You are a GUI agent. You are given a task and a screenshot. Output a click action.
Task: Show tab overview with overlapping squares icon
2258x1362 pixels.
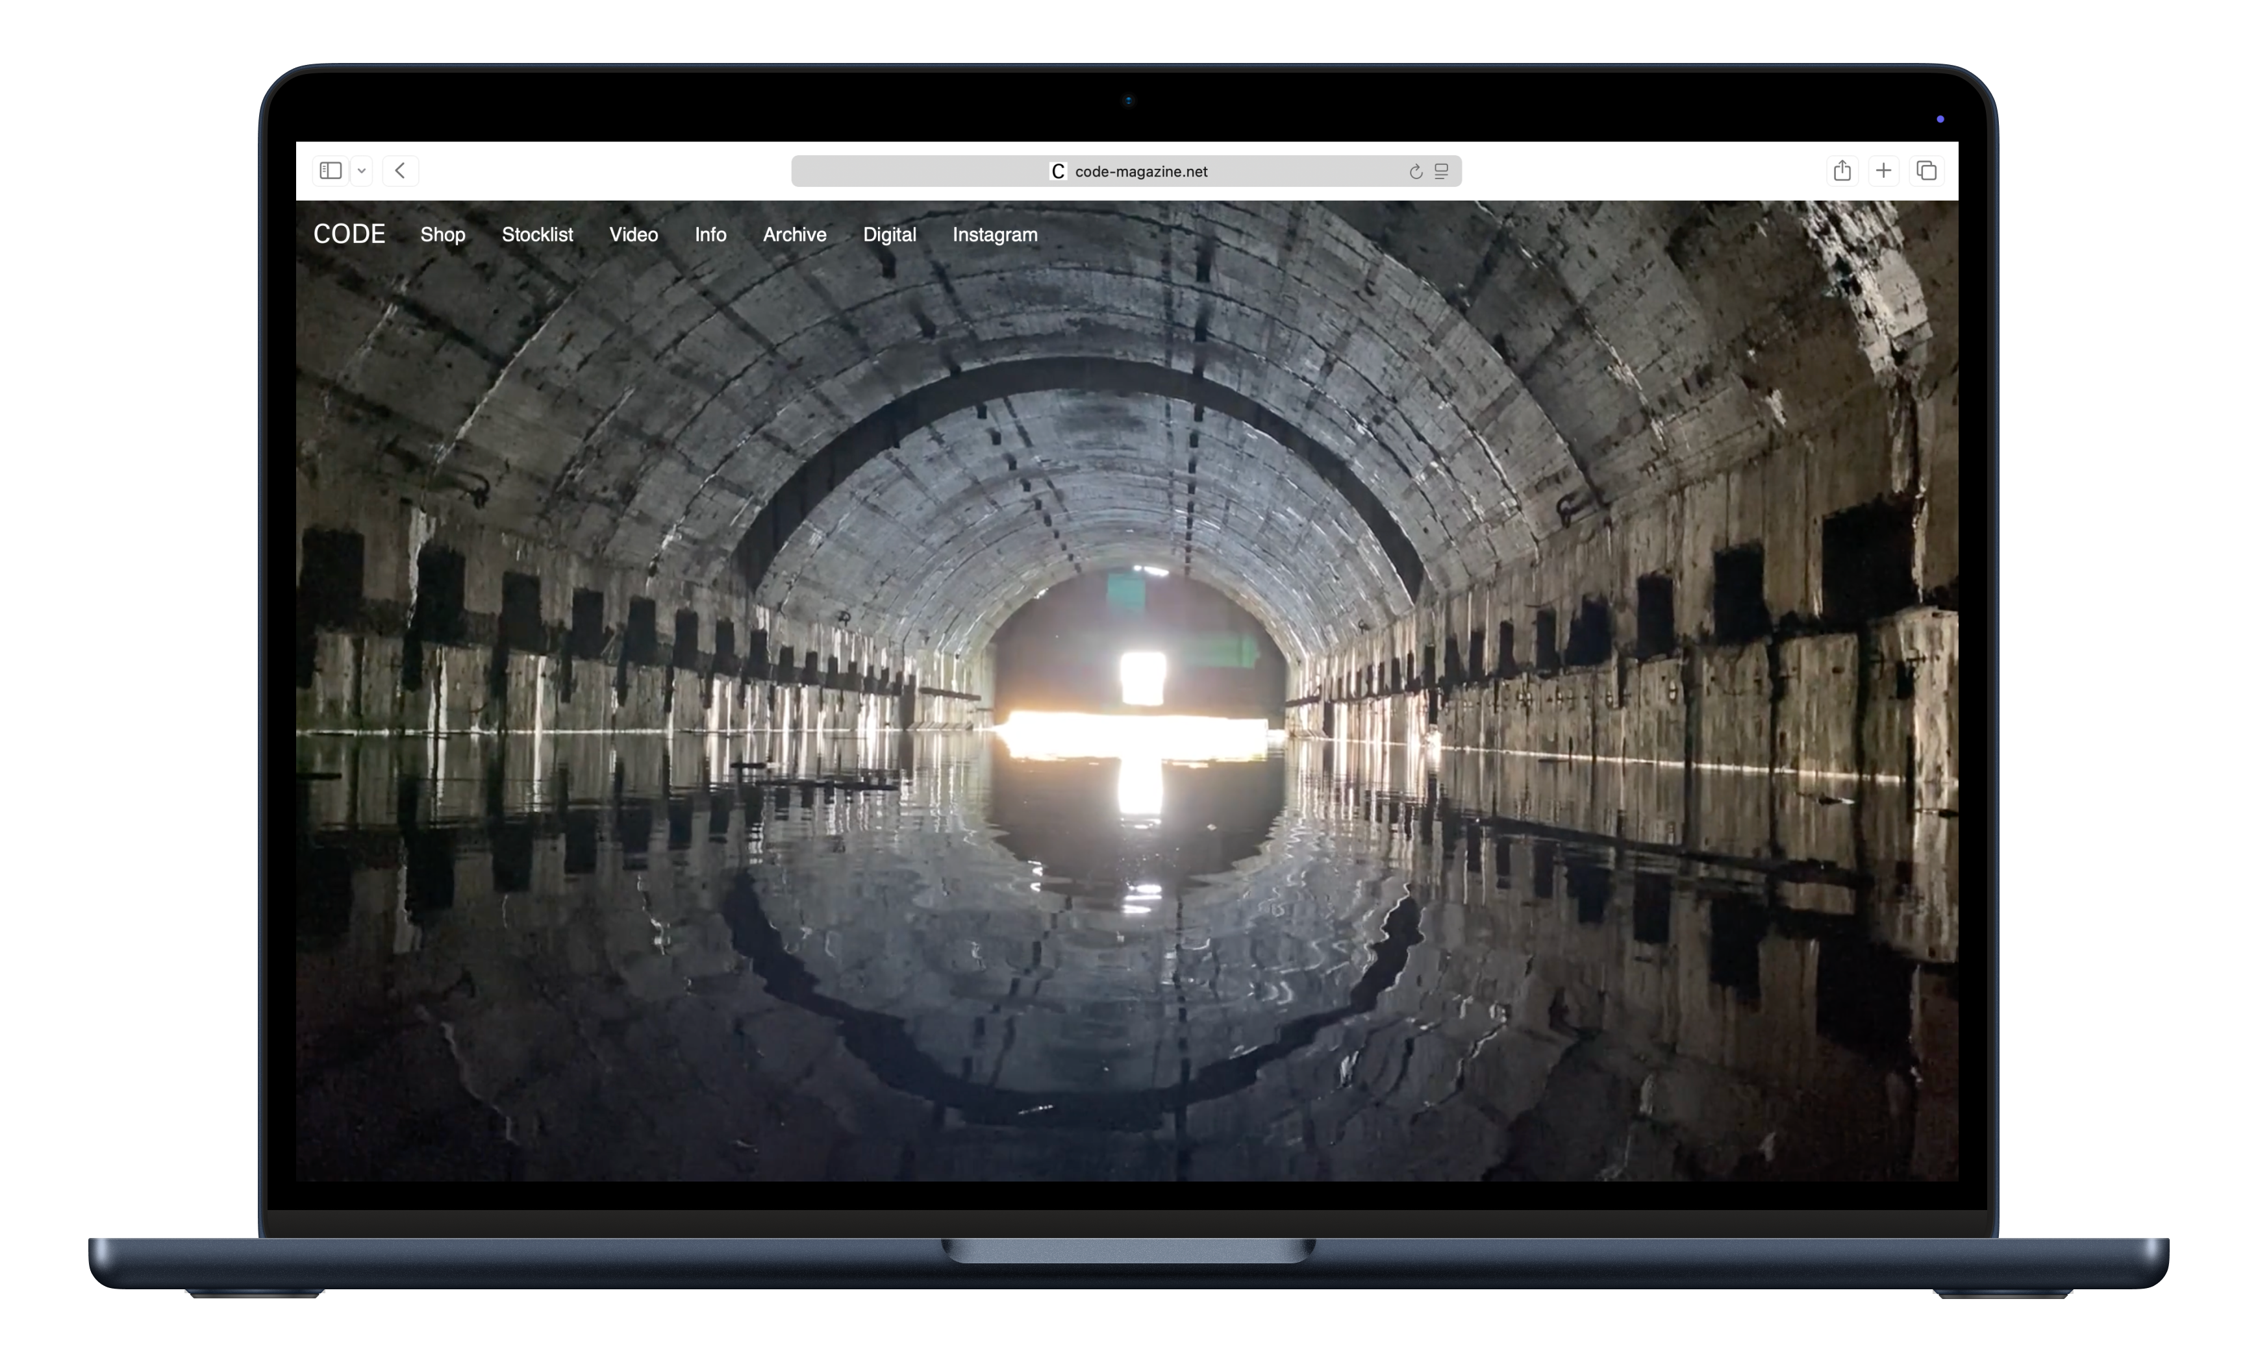coord(1926,170)
